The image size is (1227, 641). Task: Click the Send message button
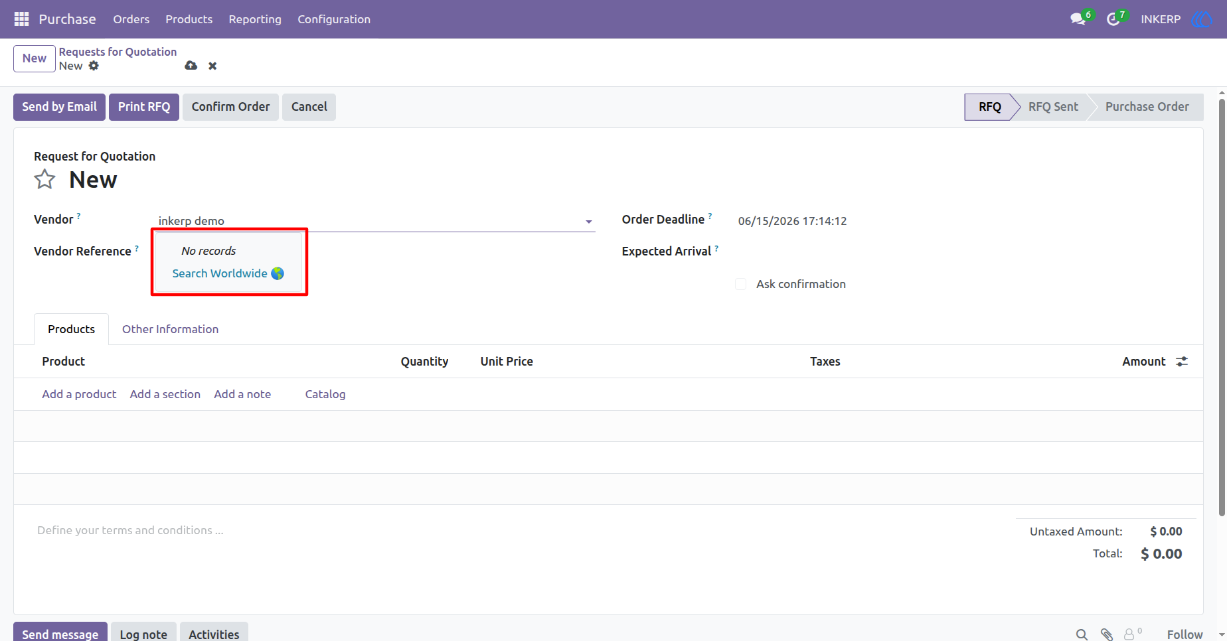point(60,632)
